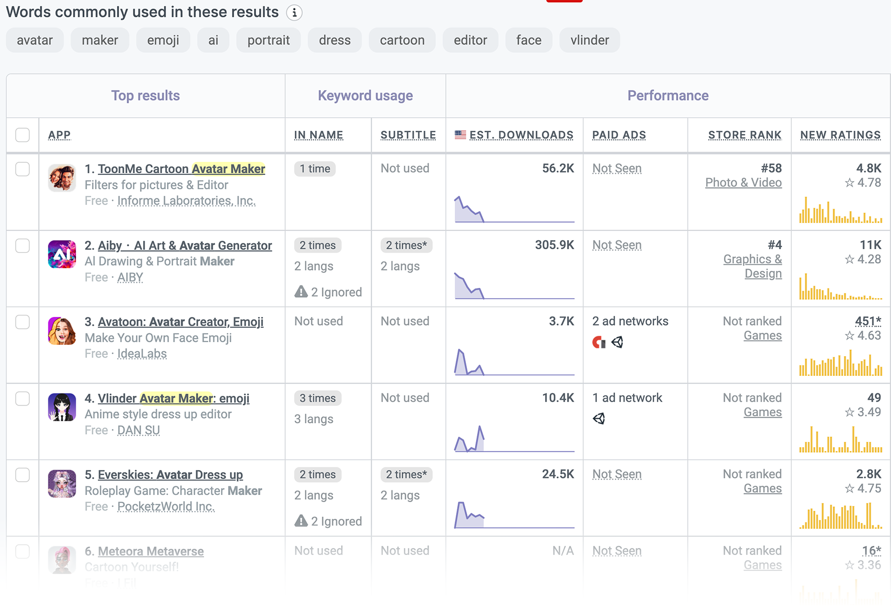Click the Unity ad network icon in Avatoon's row
The height and width of the screenshot is (613, 891).
click(x=618, y=342)
